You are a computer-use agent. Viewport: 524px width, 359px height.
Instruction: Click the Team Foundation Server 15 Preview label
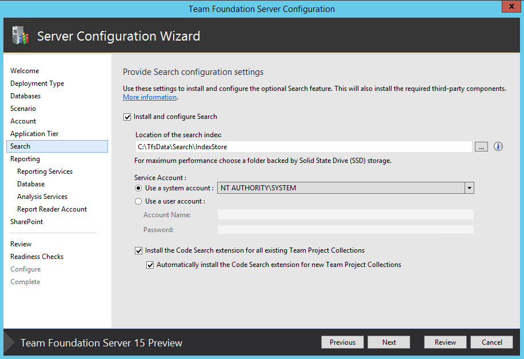[x=101, y=343]
